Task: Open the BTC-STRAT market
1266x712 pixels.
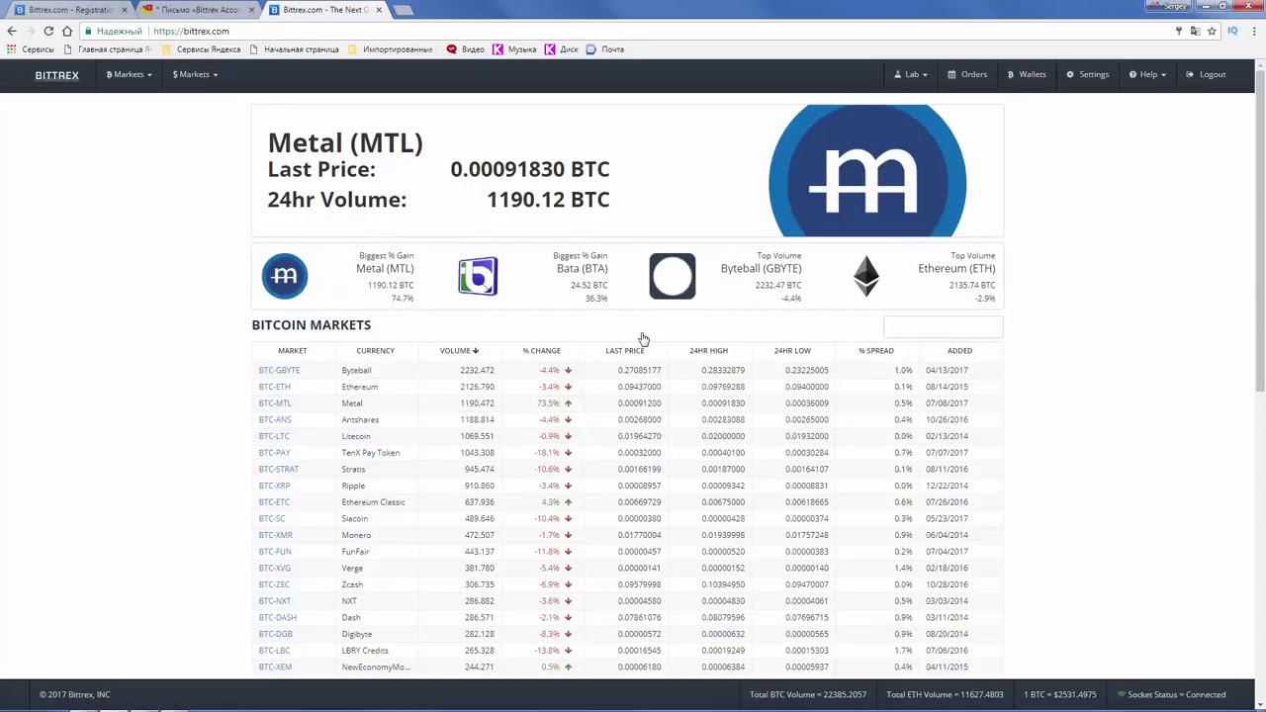Action: click(x=278, y=469)
